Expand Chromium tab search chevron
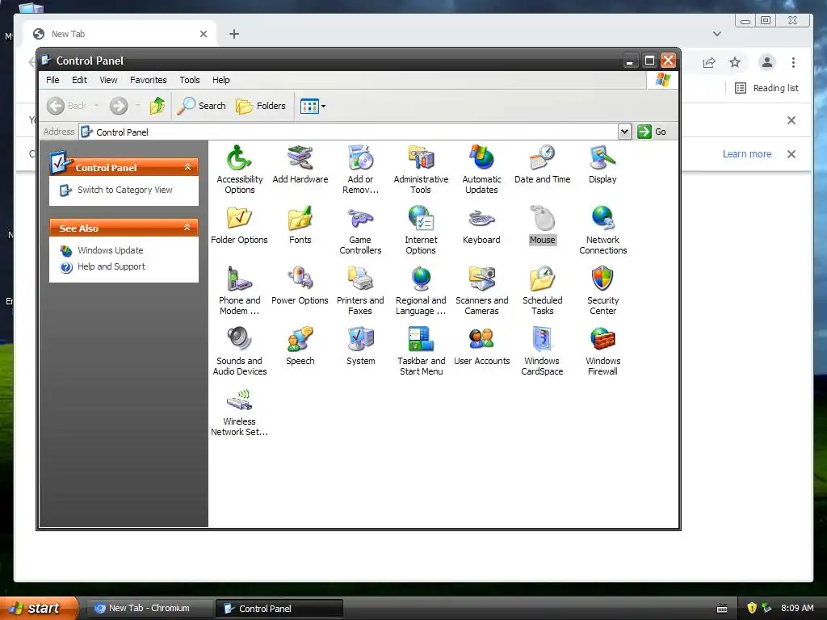This screenshot has width=827, height=620. click(x=717, y=34)
